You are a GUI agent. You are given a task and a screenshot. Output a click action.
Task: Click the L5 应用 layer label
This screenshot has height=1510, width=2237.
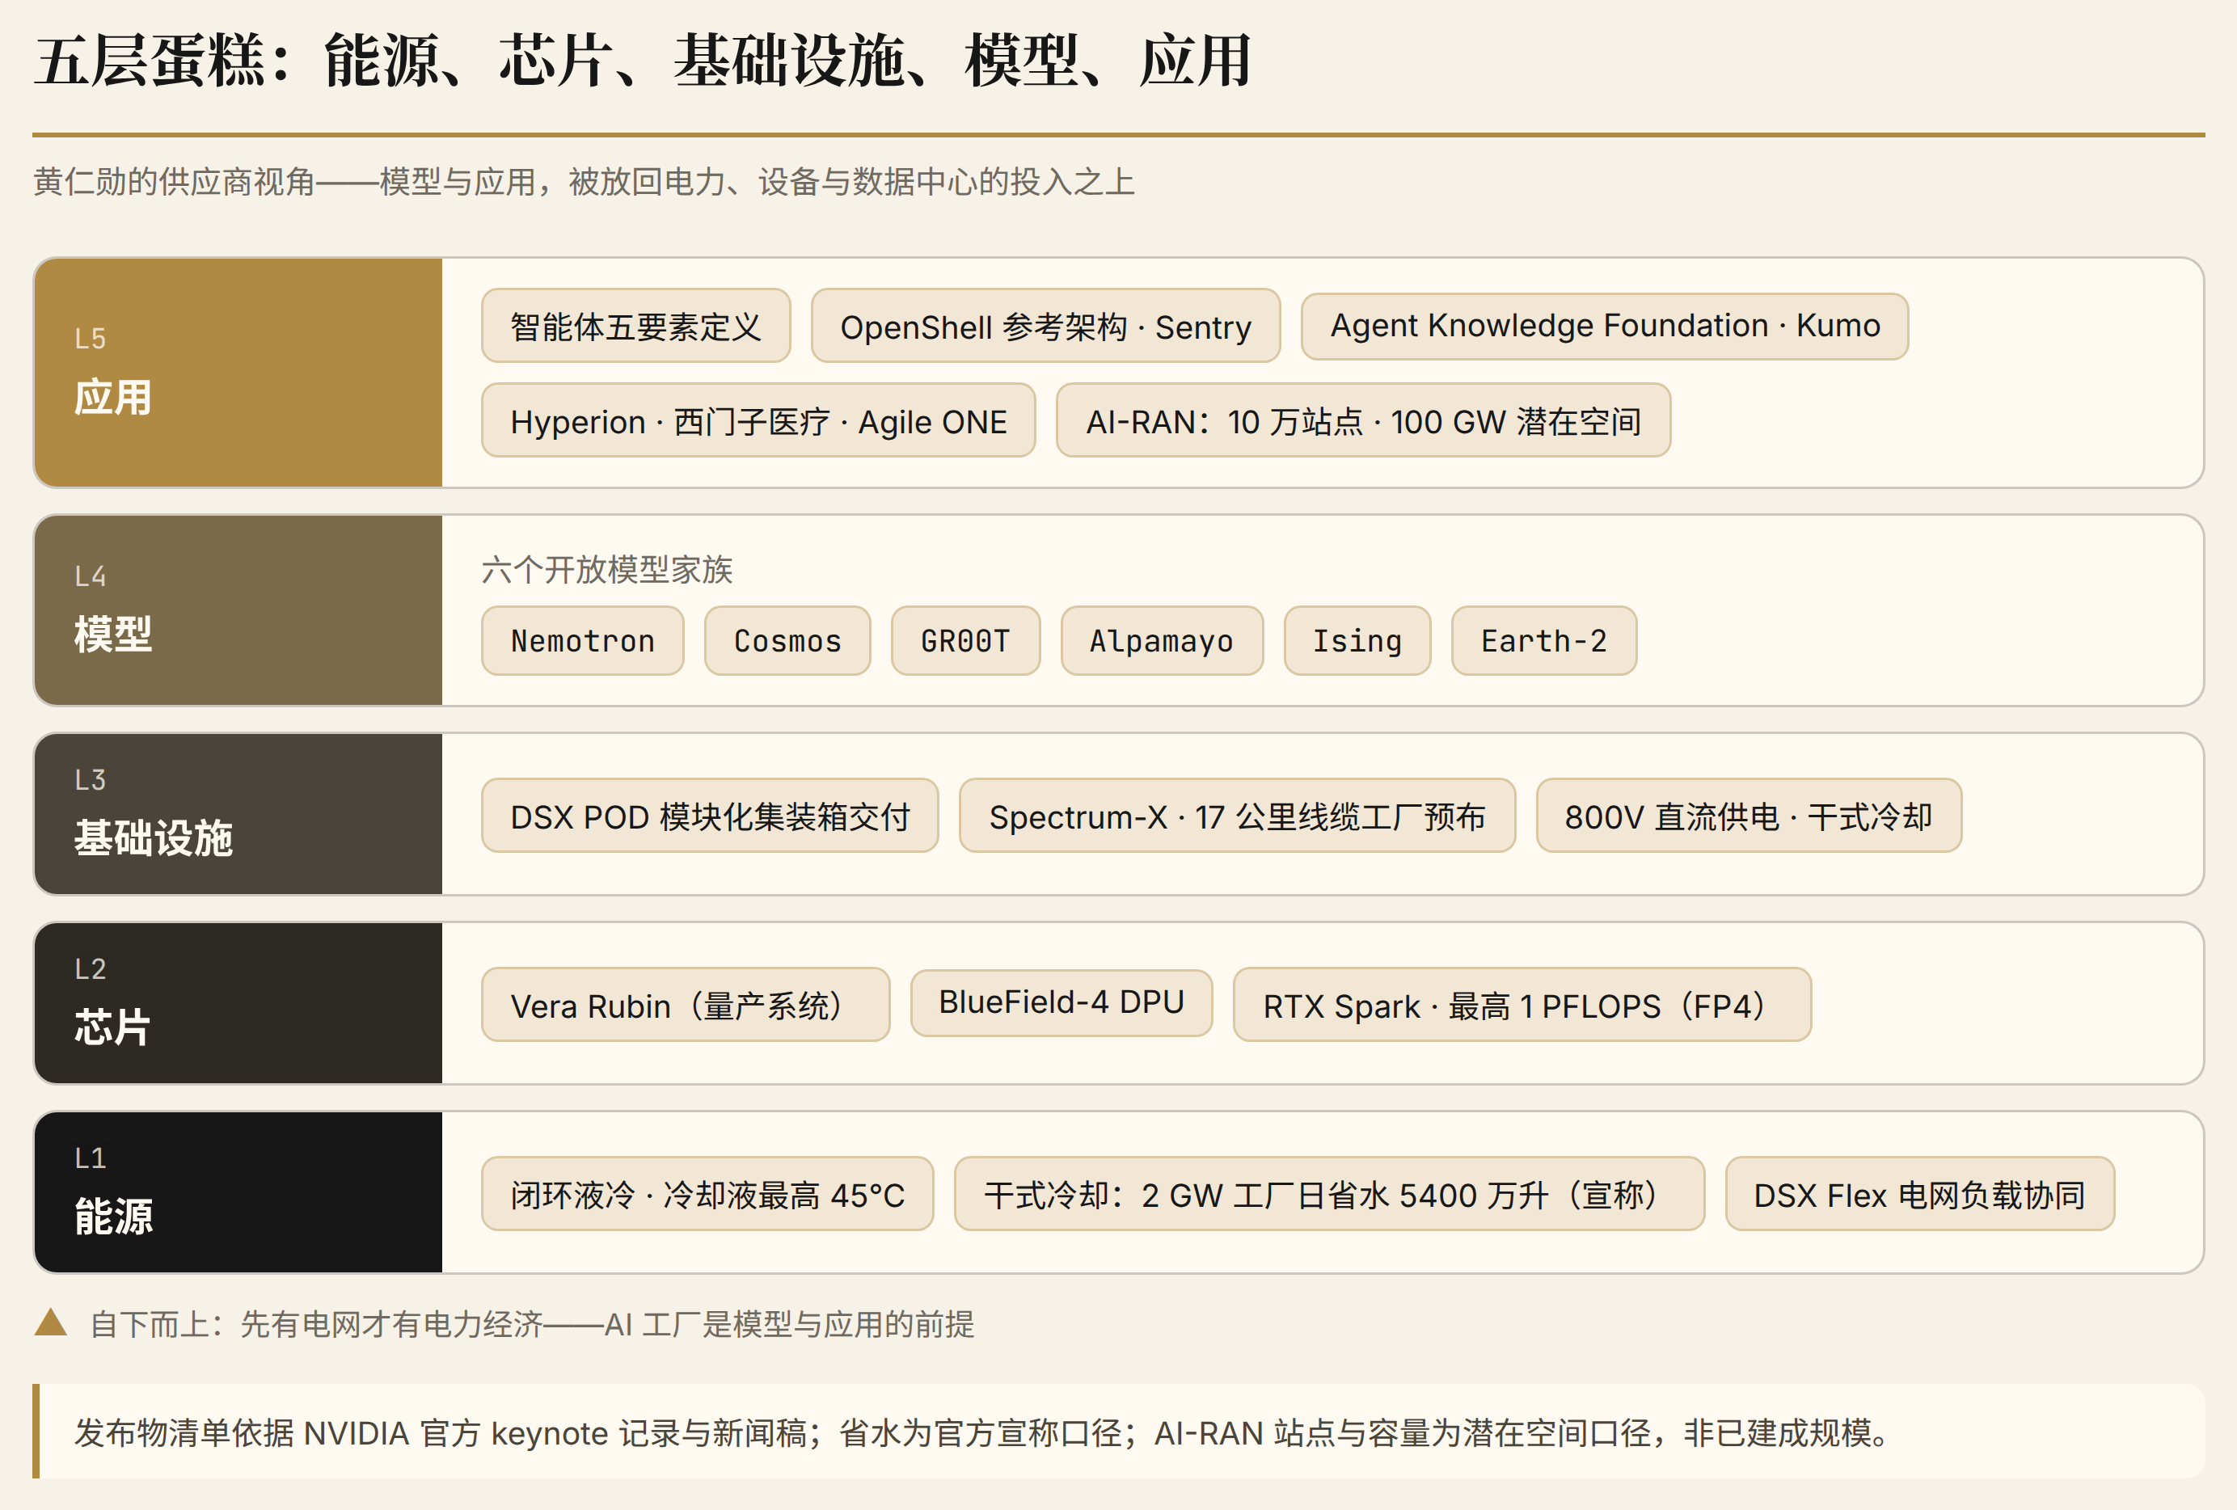(x=238, y=373)
